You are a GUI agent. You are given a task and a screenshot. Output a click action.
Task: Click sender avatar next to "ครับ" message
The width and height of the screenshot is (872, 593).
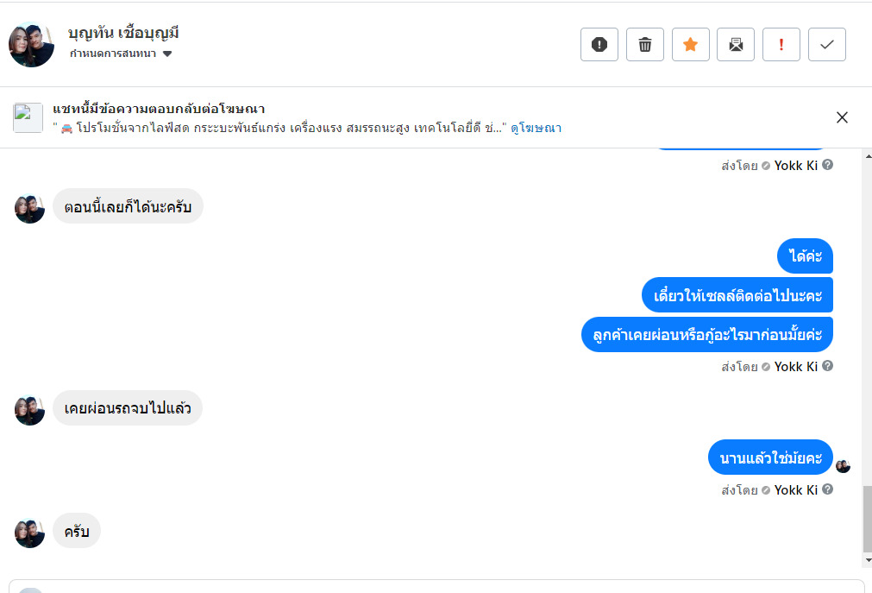coord(29,533)
